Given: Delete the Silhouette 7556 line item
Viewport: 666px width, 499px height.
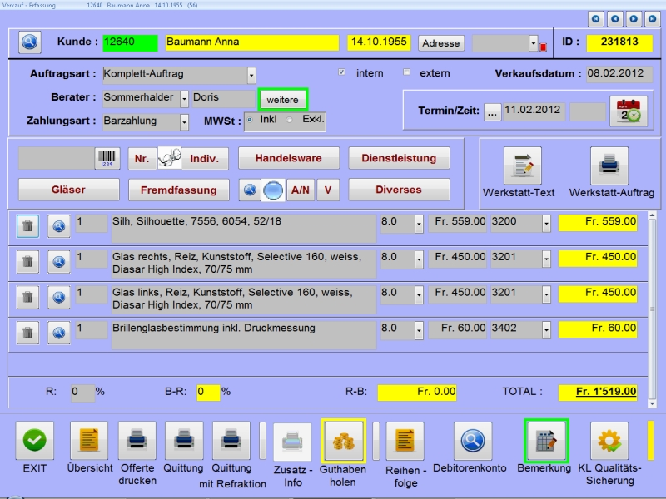Looking at the screenshot, I should pyautogui.click(x=28, y=225).
